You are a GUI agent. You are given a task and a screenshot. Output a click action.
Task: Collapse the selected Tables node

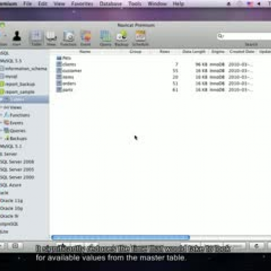[x=1, y=99]
